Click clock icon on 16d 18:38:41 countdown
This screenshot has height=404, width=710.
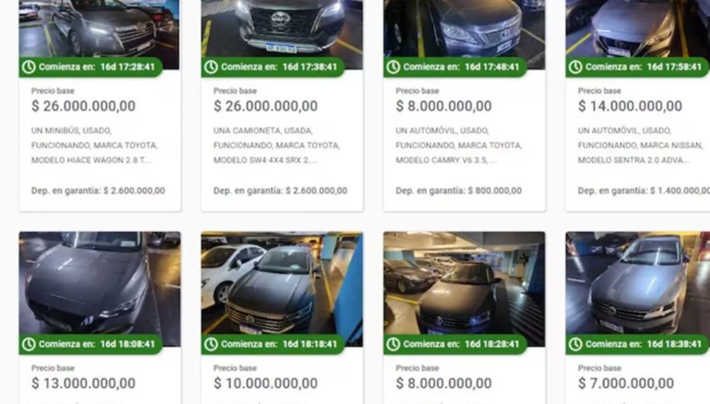click(576, 344)
